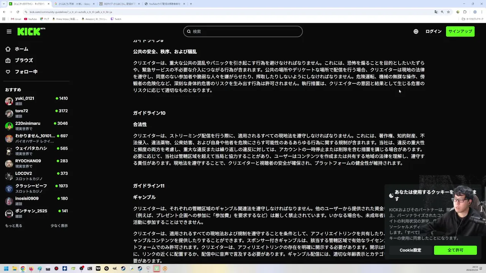
Task: Click the browser back arrow
Action: [x=4, y=12]
